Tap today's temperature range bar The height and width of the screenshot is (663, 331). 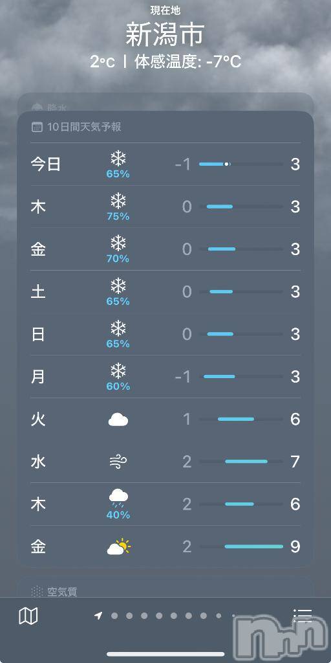(x=240, y=164)
